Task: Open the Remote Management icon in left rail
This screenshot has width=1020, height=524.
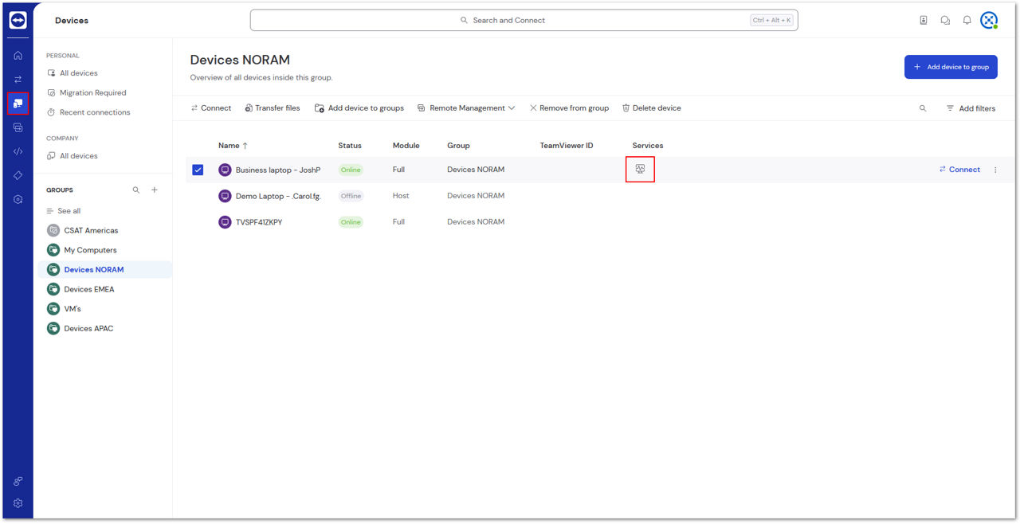Action: tap(18, 127)
